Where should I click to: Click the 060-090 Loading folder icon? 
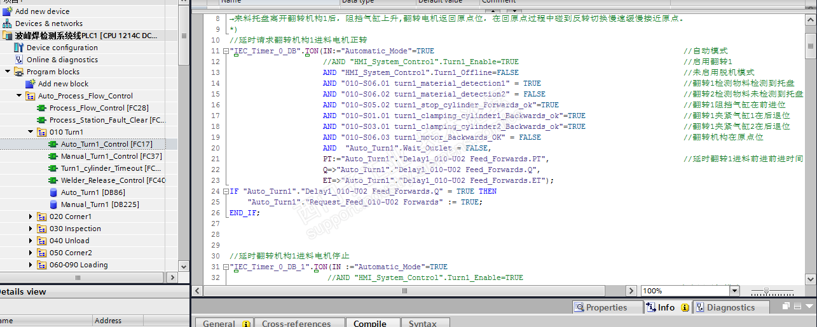tap(42, 265)
